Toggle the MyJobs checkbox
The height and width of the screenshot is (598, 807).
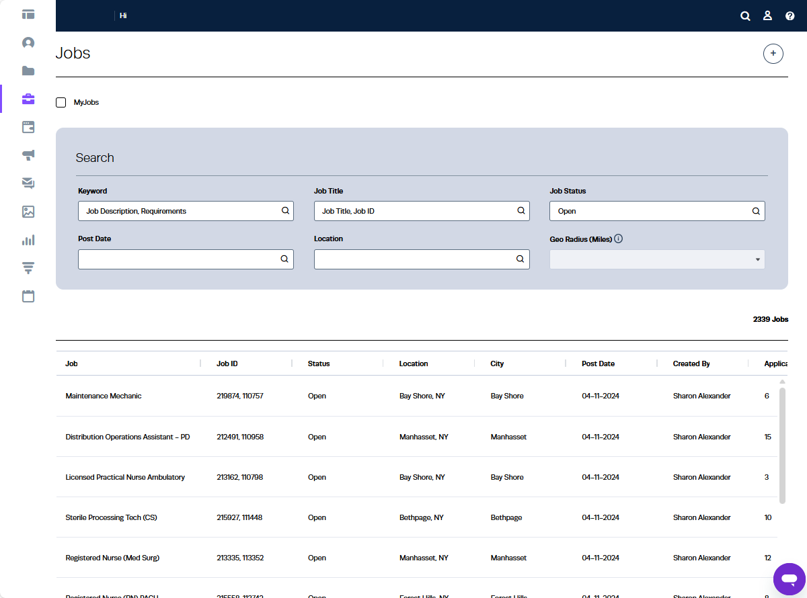(61, 103)
